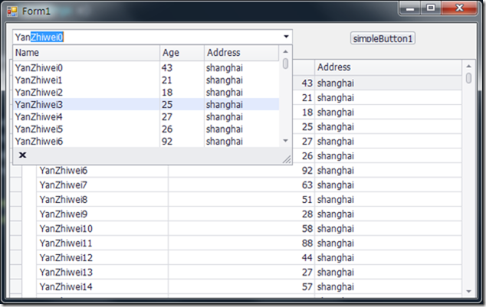Select YanZhiwei4 in the dropdown list

146,117
